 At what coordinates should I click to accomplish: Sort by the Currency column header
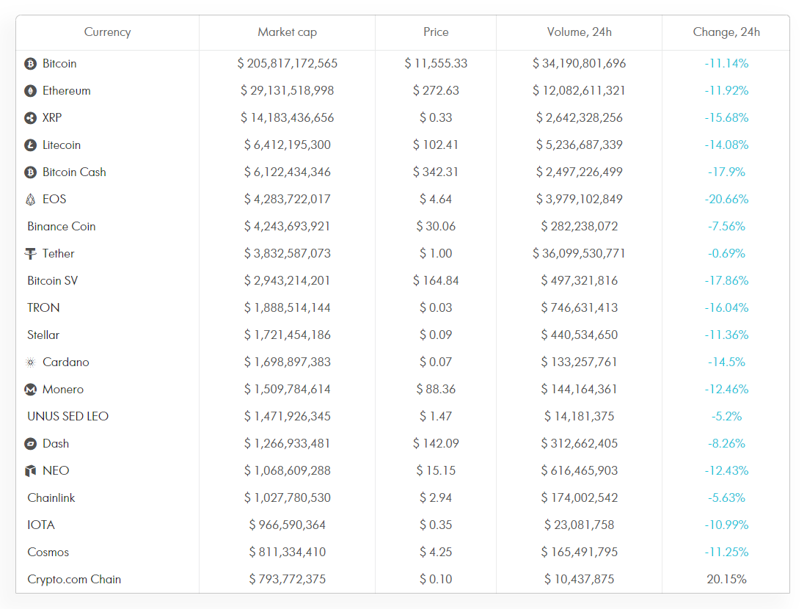point(107,32)
